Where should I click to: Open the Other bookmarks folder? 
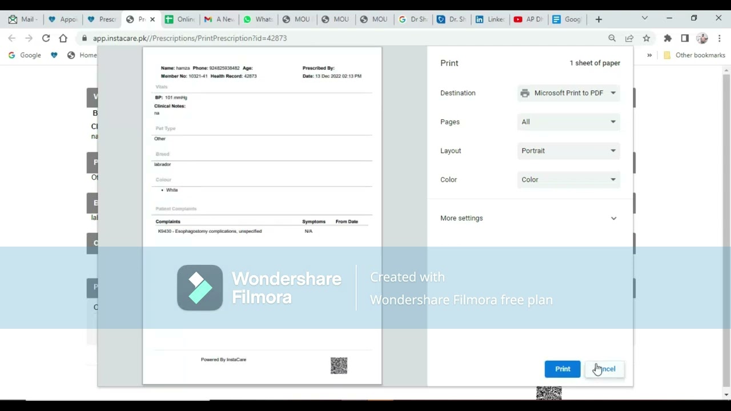(x=694, y=55)
